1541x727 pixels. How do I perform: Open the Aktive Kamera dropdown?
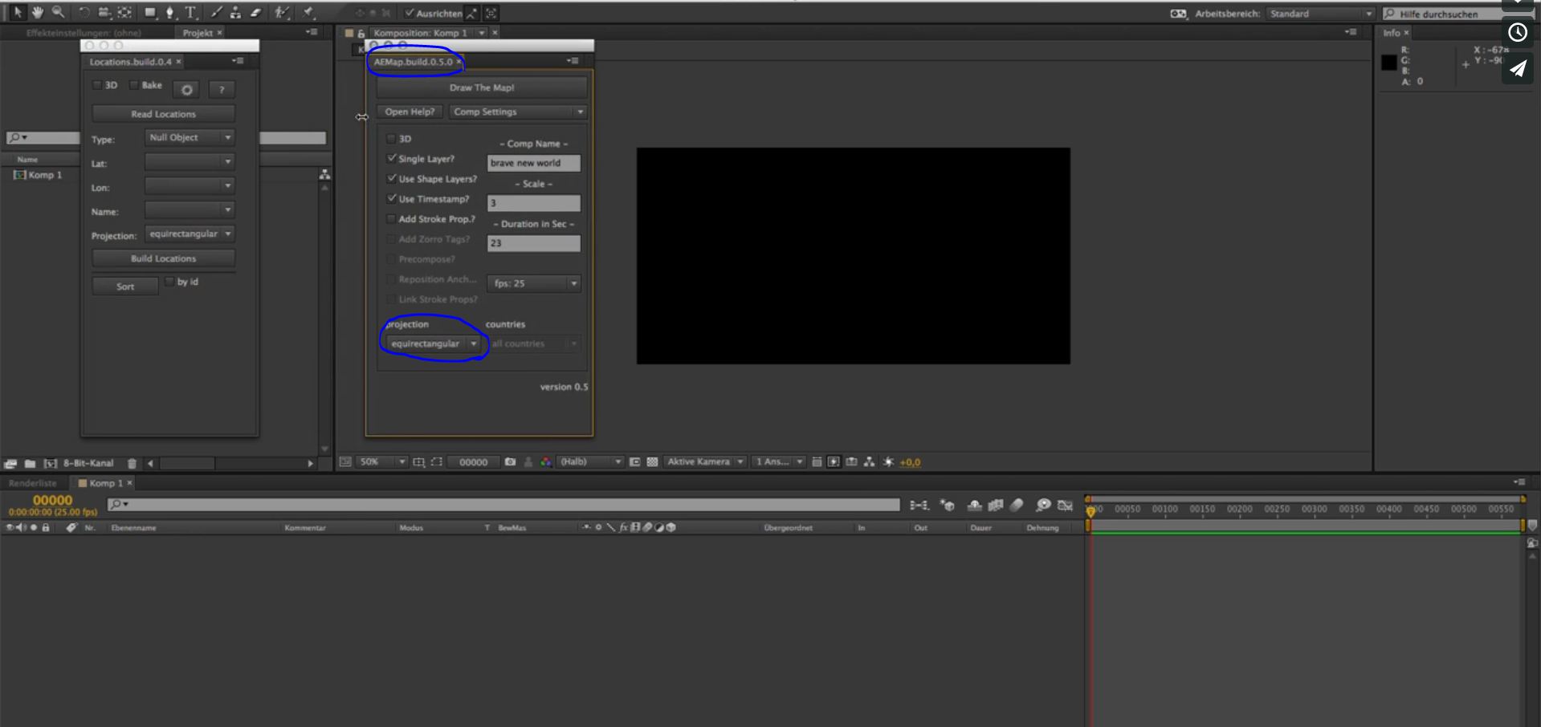point(705,462)
